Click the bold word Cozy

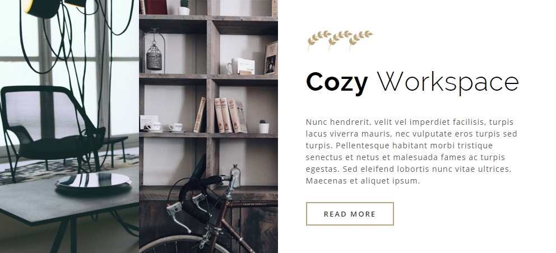tap(336, 83)
